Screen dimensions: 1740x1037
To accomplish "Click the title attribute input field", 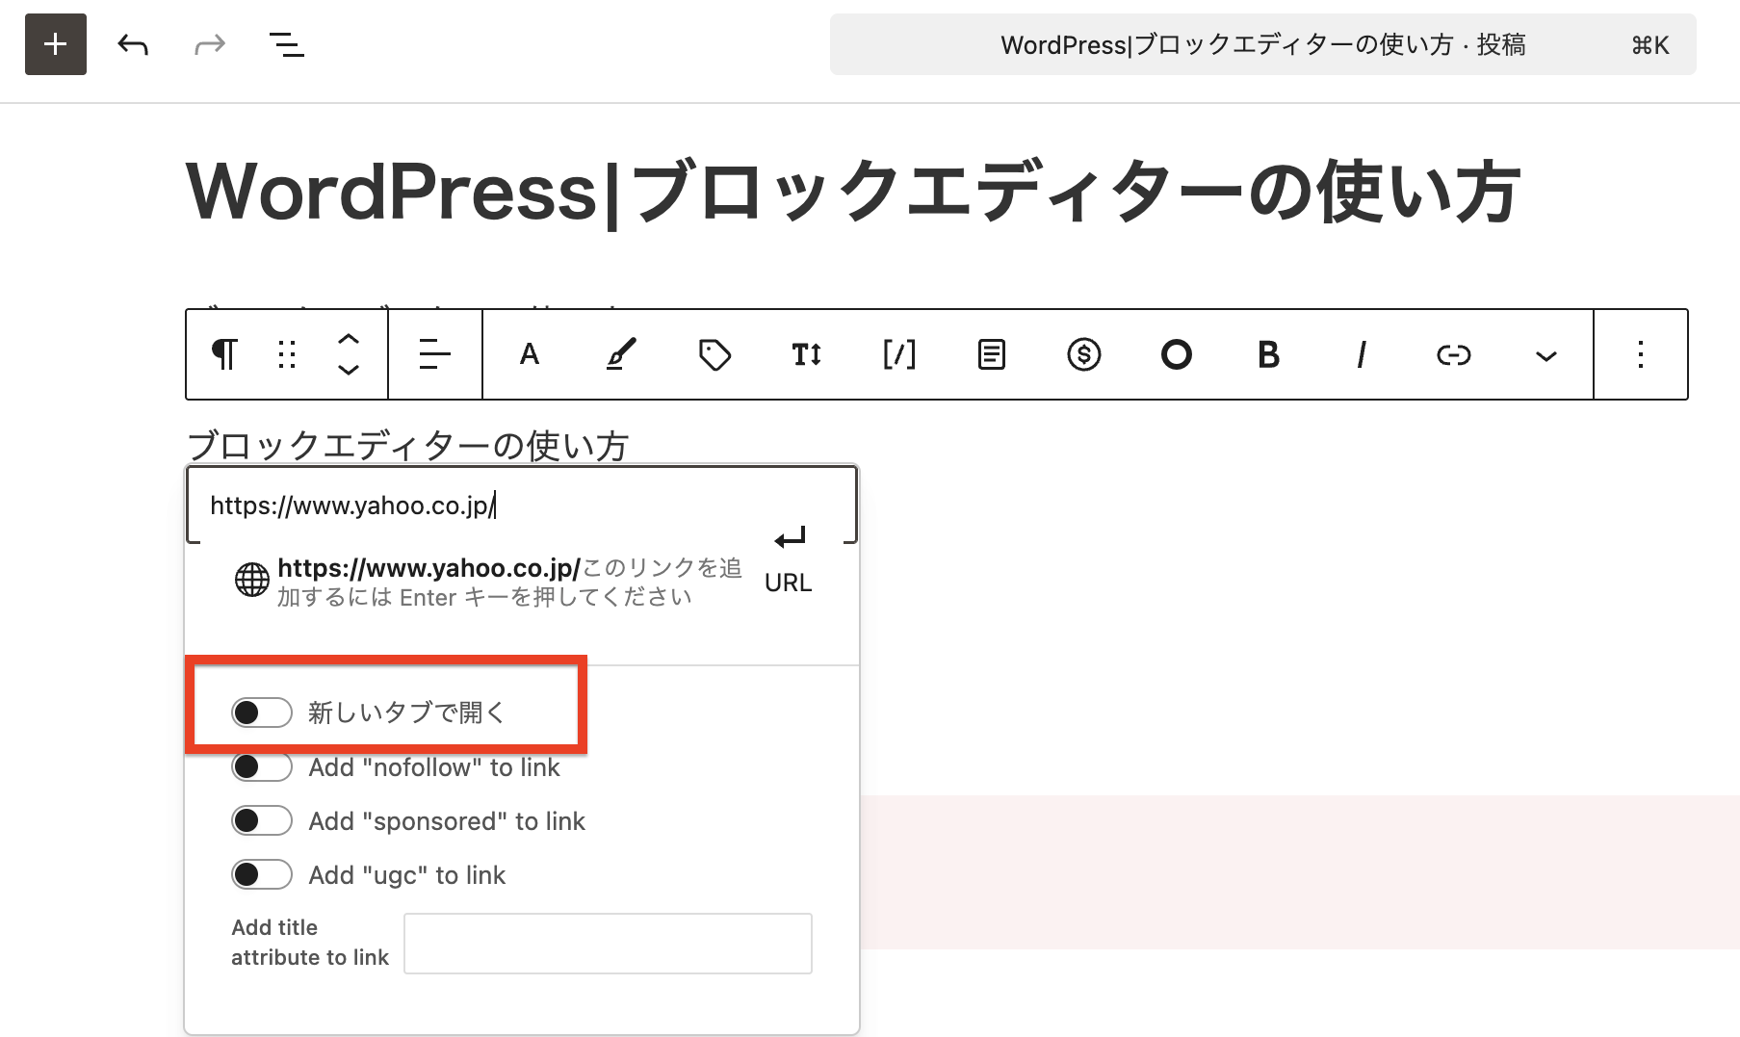I will point(608,944).
